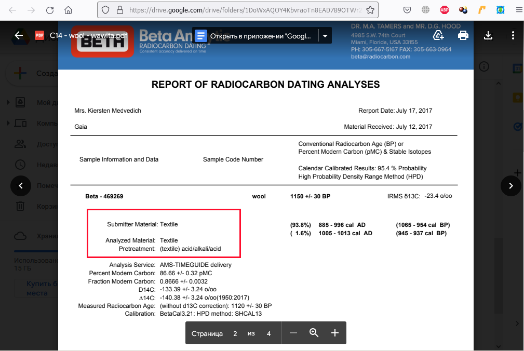The image size is (524, 351).
Task: Click the email 'beta@radiocarbon.com' in header
Action: 381,57
